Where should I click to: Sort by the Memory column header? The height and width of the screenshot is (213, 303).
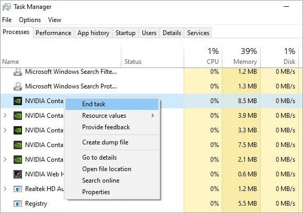pos(241,57)
